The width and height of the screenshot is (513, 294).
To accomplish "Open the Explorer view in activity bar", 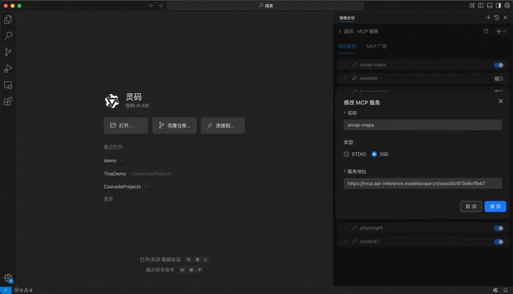I will (8, 20).
